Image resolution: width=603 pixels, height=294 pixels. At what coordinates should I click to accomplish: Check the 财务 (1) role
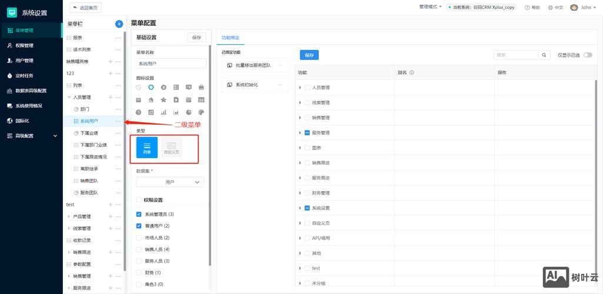point(139,272)
